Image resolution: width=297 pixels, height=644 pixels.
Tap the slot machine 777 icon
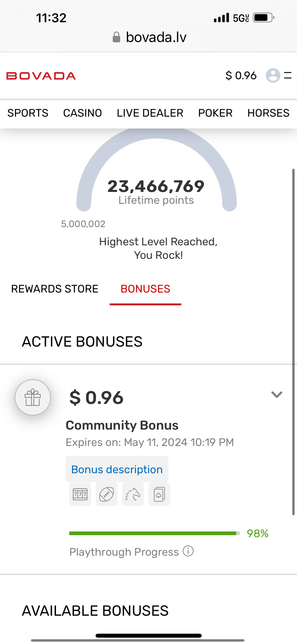(x=80, y=494)
